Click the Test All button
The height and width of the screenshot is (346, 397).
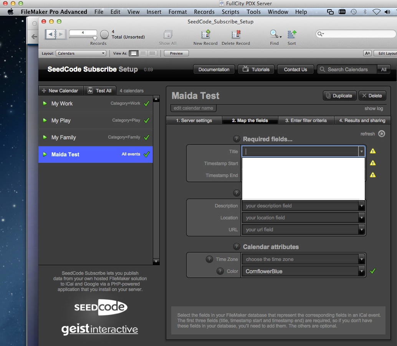pyautogui.click(x=100, y=90)
